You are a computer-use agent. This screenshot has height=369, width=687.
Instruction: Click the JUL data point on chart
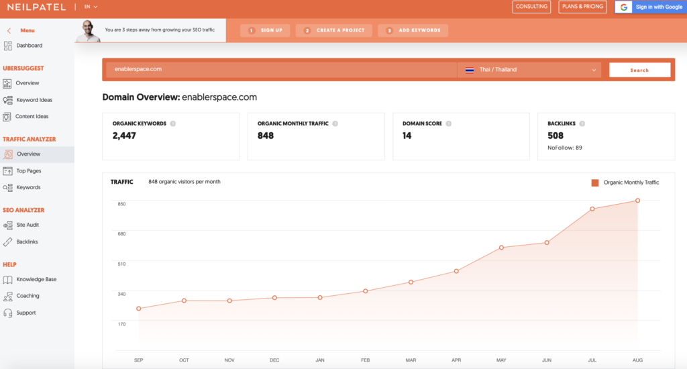click(x=592, y=209)
